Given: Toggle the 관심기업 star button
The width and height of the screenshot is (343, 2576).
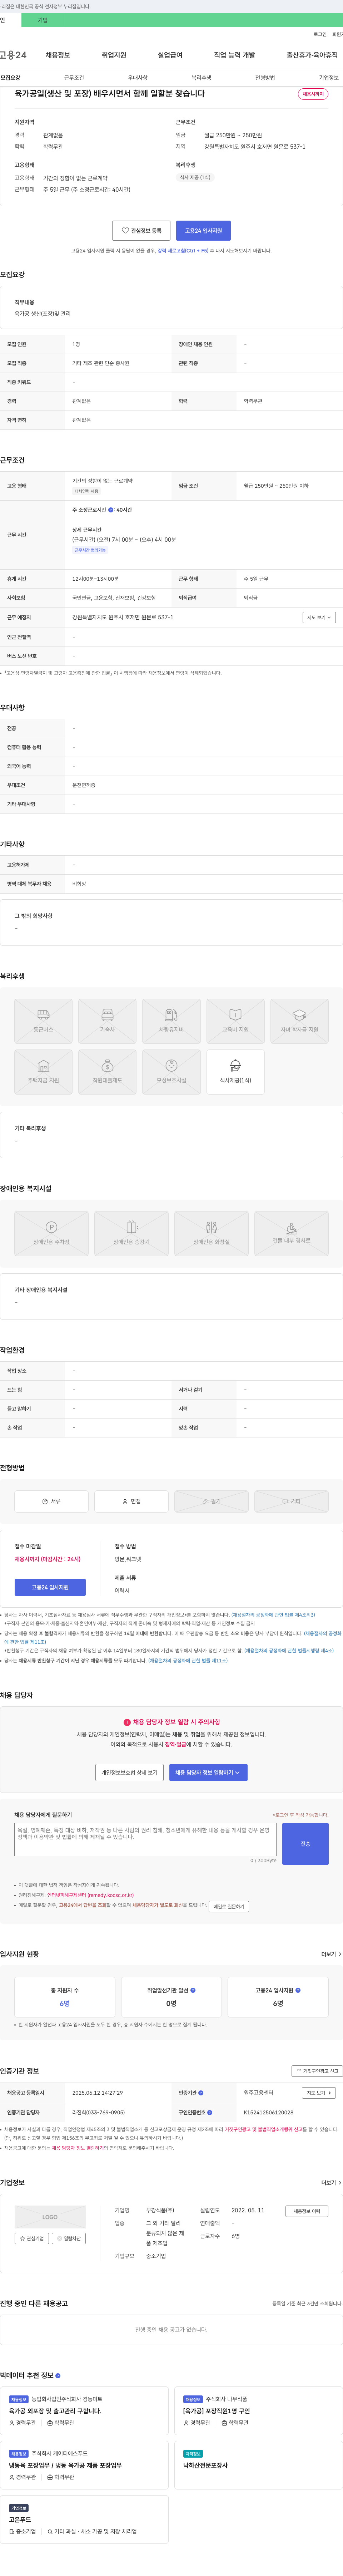Looking at the screenshot, I should 32,2239.
